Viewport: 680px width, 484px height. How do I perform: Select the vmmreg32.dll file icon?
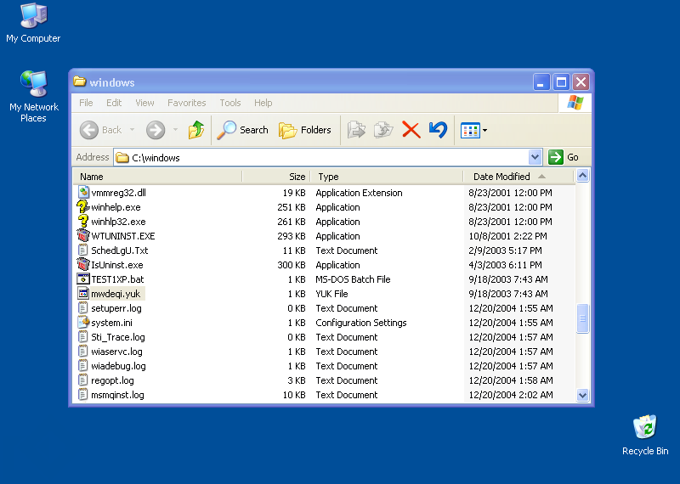point(83,193)
